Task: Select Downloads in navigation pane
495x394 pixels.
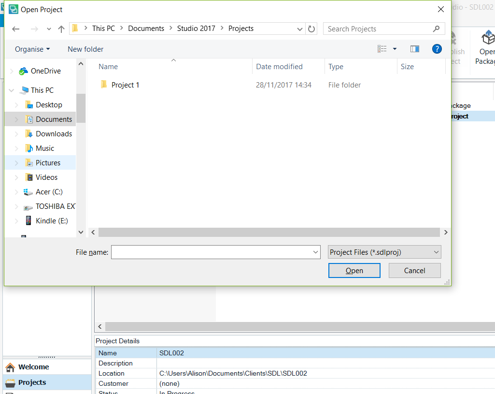Action: tap(54, 134)
